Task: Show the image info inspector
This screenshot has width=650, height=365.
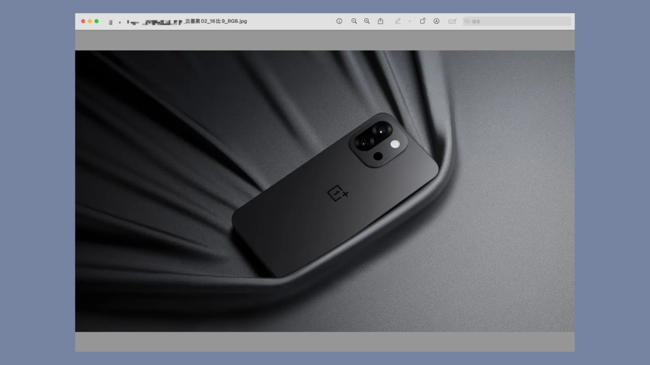Action: (339, 21)
